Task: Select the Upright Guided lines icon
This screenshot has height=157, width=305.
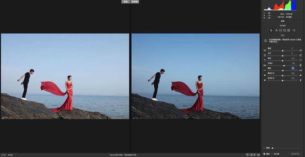Action: coord(294,30)
